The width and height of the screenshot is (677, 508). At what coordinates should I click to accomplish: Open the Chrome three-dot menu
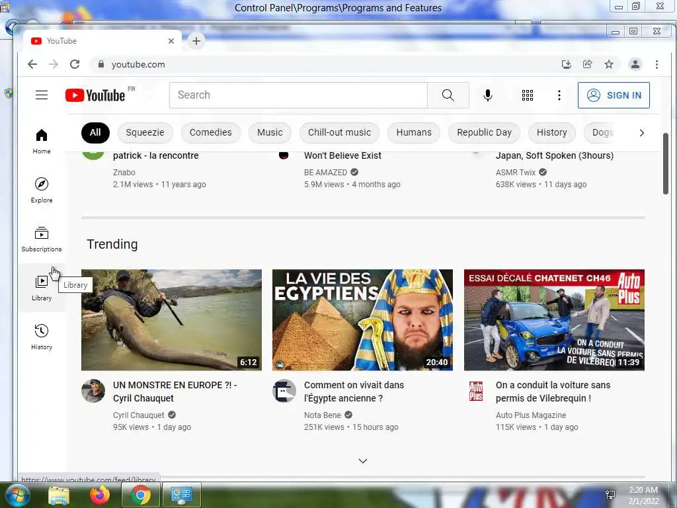657,64
